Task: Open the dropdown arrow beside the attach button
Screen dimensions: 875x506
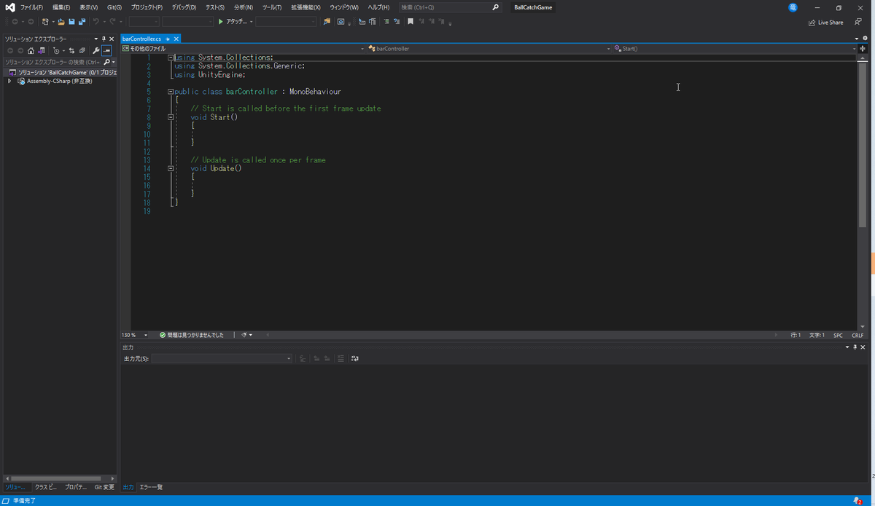Action: 251,22
